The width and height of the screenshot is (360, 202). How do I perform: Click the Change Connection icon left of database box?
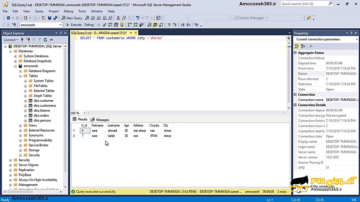[x=14, y=25]
